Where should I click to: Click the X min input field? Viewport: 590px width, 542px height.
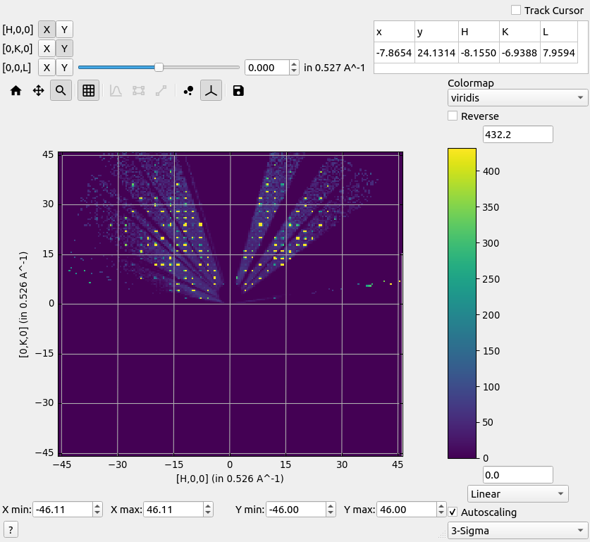point(62,510)
